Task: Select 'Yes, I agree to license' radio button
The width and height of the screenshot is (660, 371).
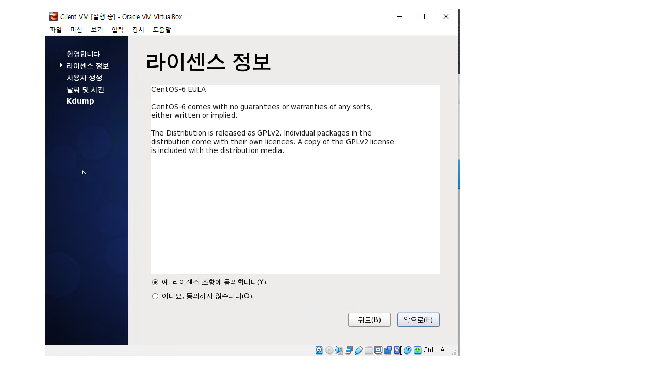Action: click(155, 282)
